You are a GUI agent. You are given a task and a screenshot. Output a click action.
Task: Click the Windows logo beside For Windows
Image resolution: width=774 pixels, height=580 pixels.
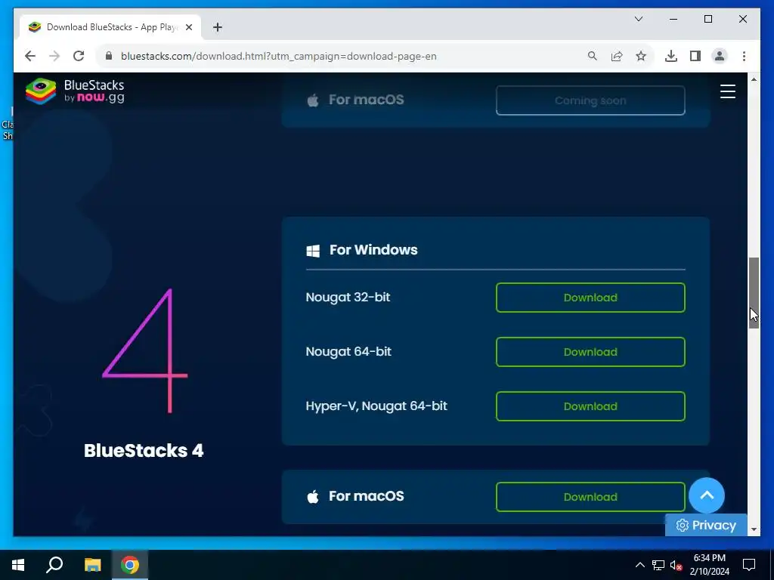(313, 251)
